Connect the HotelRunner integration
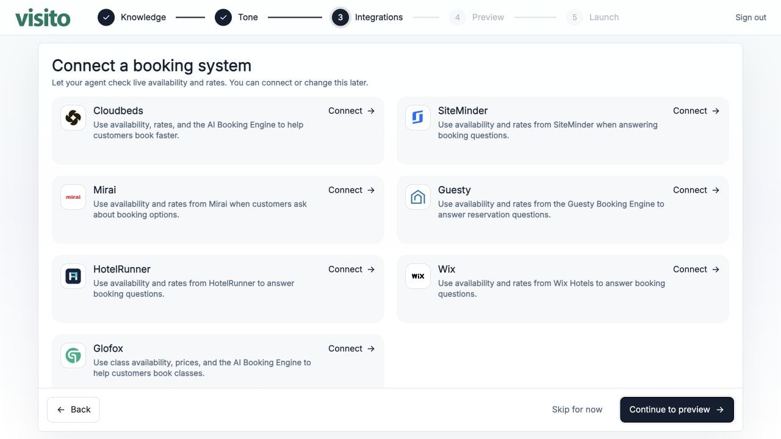This screenshot has height=439, width=781. point(351,269)
